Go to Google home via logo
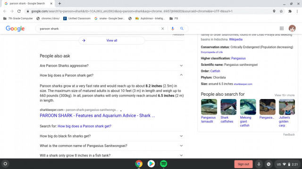 click(x=15, y=29)
